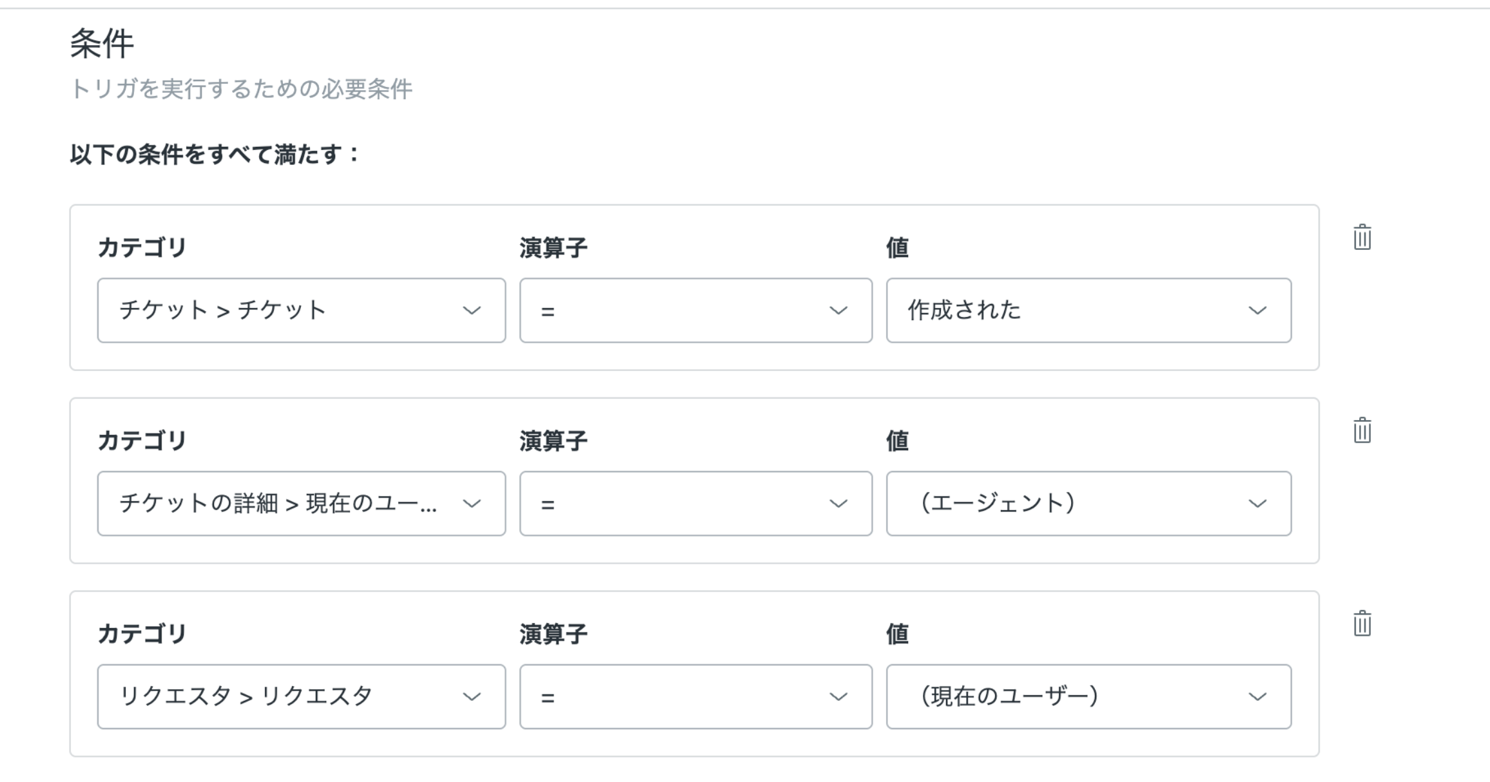This screenshot has width=1490, height=782.
Task: Open the 作成された value dropdown
Action: click(x=1088, y=310)
